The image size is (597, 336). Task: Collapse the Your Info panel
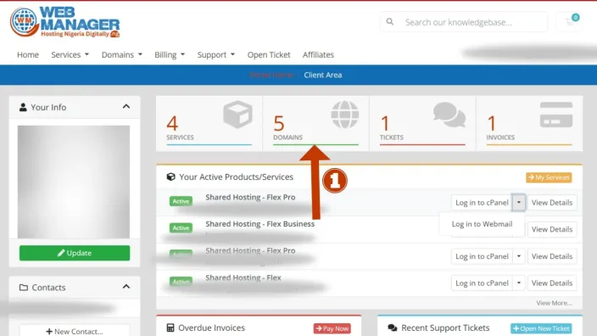(126, 107)
